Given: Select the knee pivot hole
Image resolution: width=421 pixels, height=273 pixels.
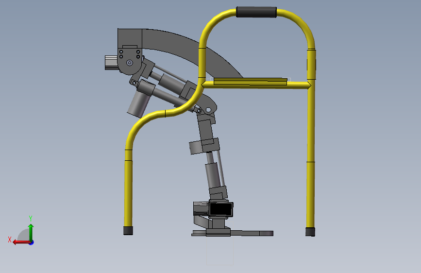Looking at the screenshot, I should click(208, 110).
